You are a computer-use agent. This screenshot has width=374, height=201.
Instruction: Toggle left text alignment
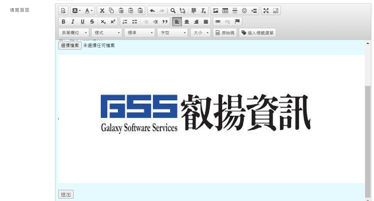[x=177, y=22]
